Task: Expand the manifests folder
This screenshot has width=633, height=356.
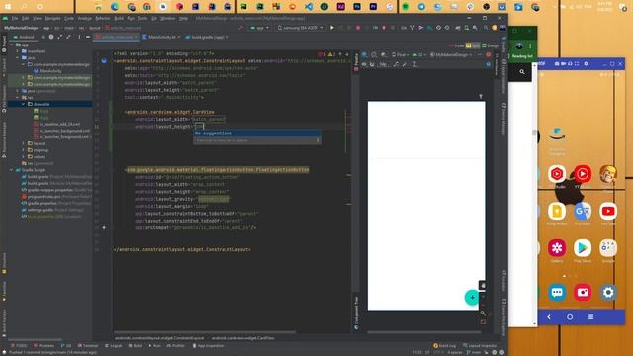Action: pos(18,51)
